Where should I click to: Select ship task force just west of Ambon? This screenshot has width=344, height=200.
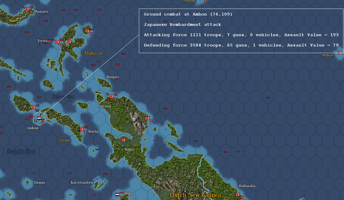pos(31,116)
